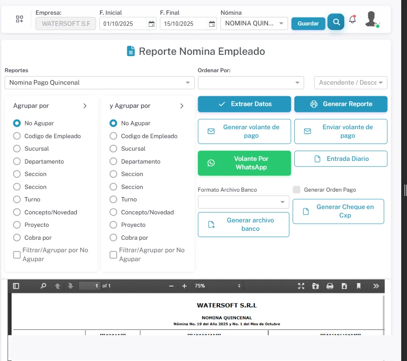Viewport: 407px width, 361px height.
Task: Switch PDF viewer to presentation mode
Action: (301, 286)
